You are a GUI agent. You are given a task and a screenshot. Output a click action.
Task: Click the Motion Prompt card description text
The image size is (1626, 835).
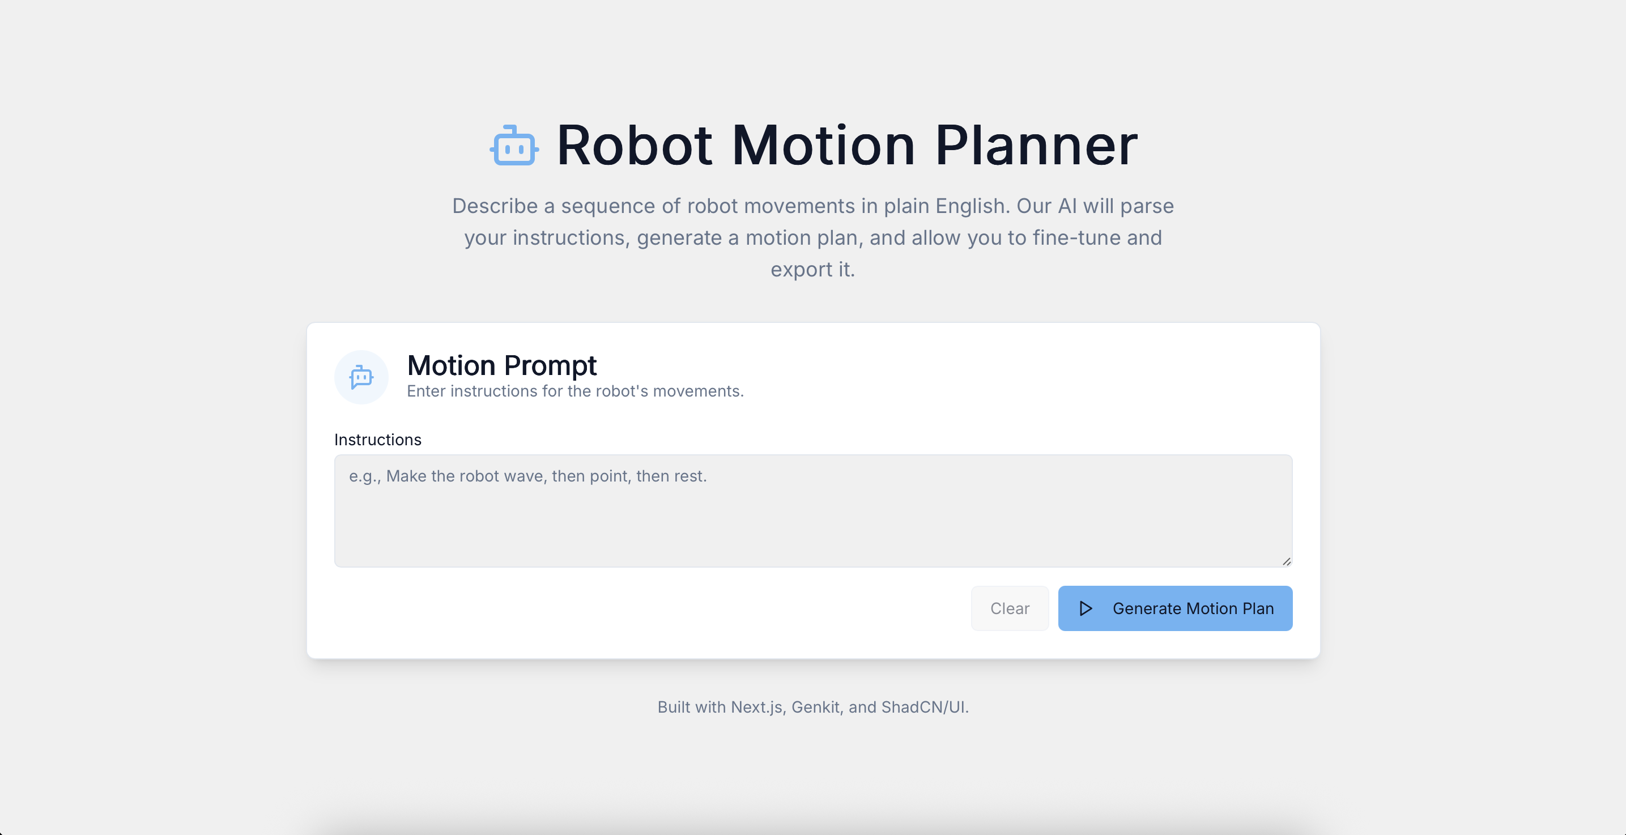coord(575,391)
